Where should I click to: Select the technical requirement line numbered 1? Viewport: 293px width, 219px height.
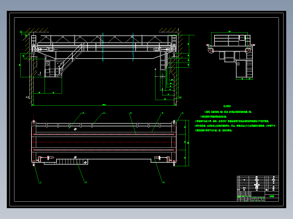tap(228, 112)
